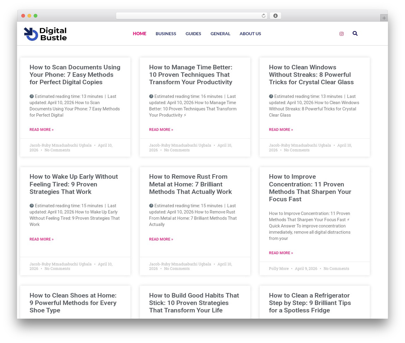
Task: Click the author byline under Clean Windows post
Action: click(300, 145)
